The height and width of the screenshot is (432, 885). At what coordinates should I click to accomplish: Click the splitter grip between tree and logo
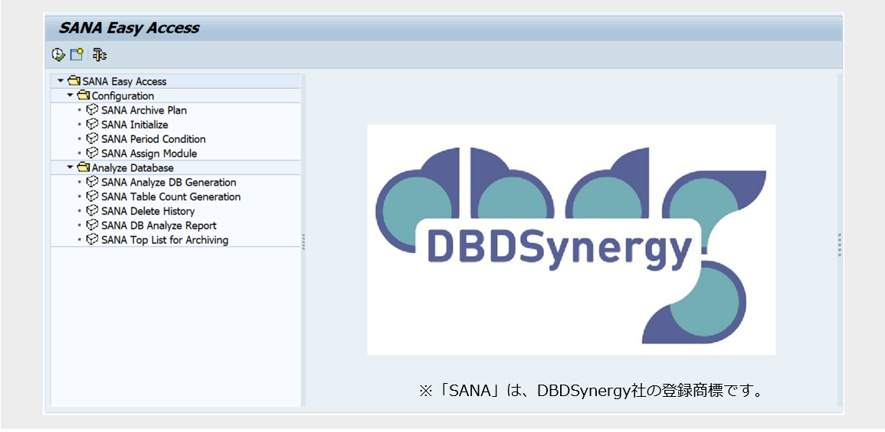tap(303, 242)
